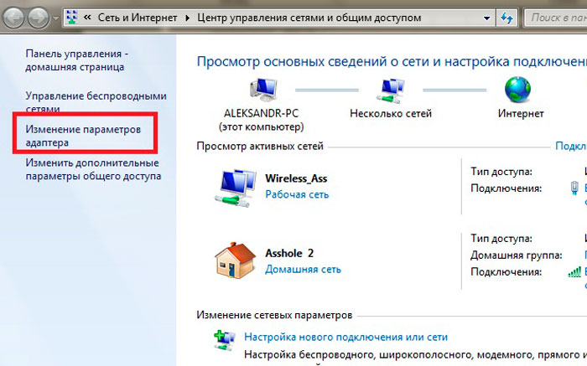This screenshot has height=366, width=587.
Task: Click the new connection setup icon
Action: click(224, 339)
